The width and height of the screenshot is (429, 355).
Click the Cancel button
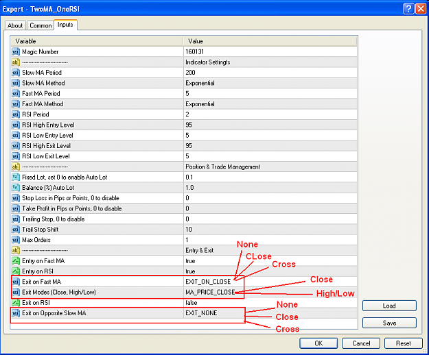[361, 343]
